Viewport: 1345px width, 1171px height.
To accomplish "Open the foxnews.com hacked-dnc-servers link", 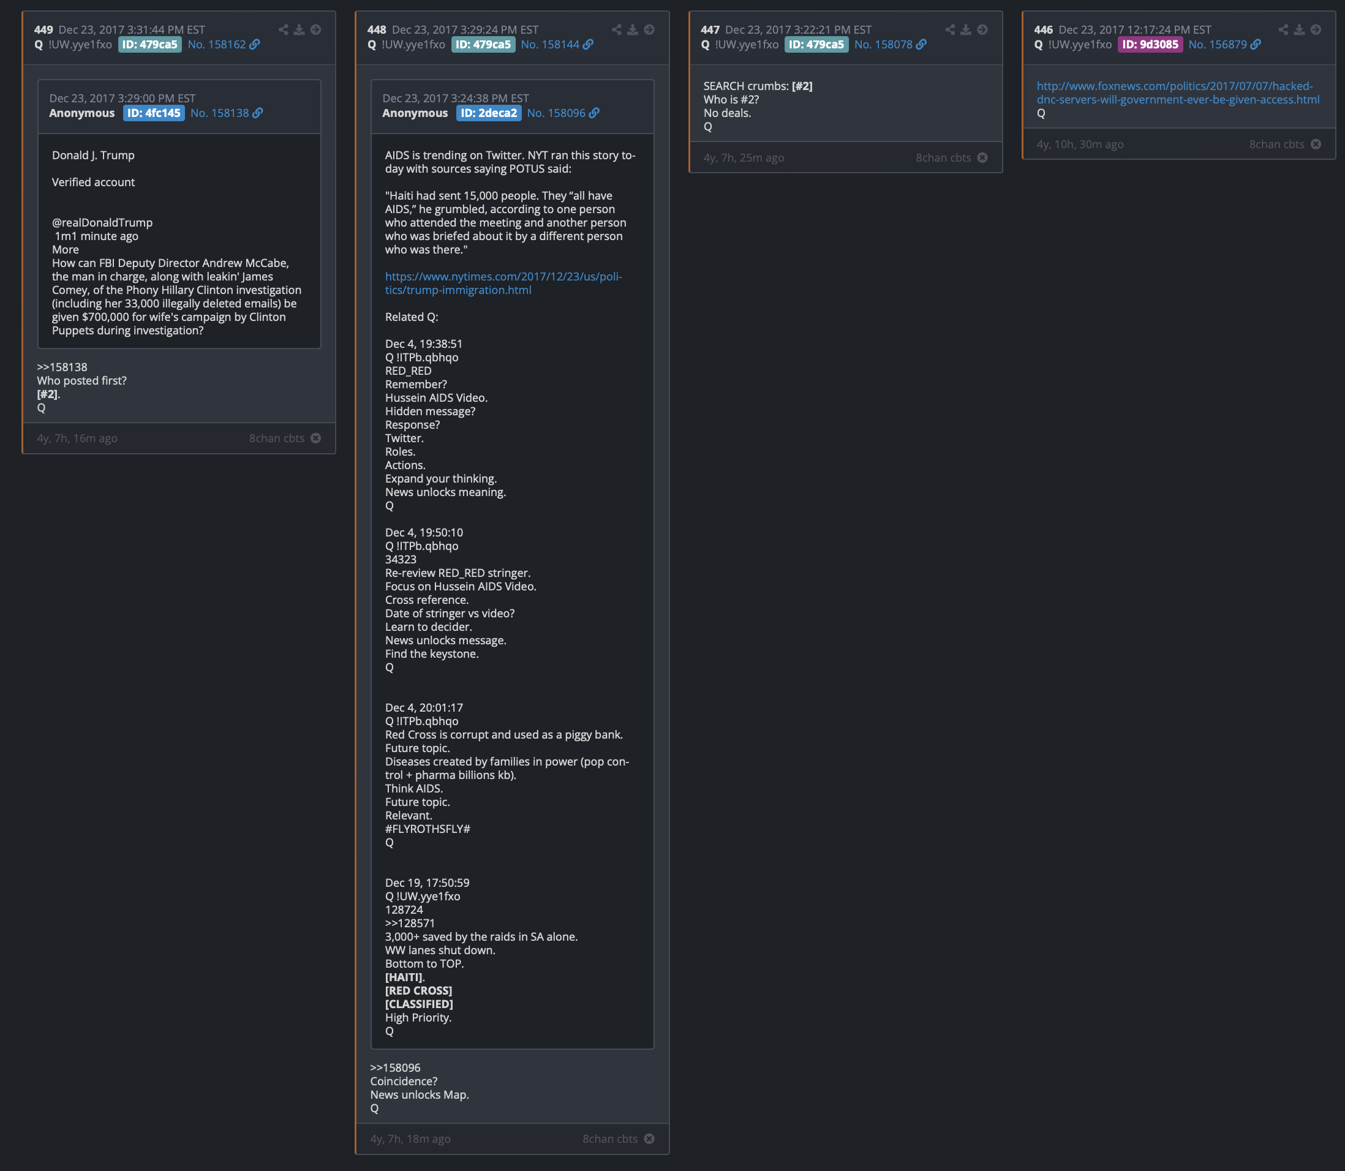I will pos(1178,93).
